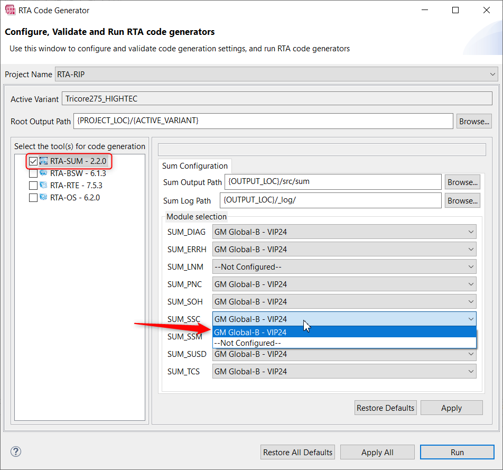Click the Apply button in Sum Configuration
Image resolution: width=503 pixels, height=470 pixels.
(451, 408)
